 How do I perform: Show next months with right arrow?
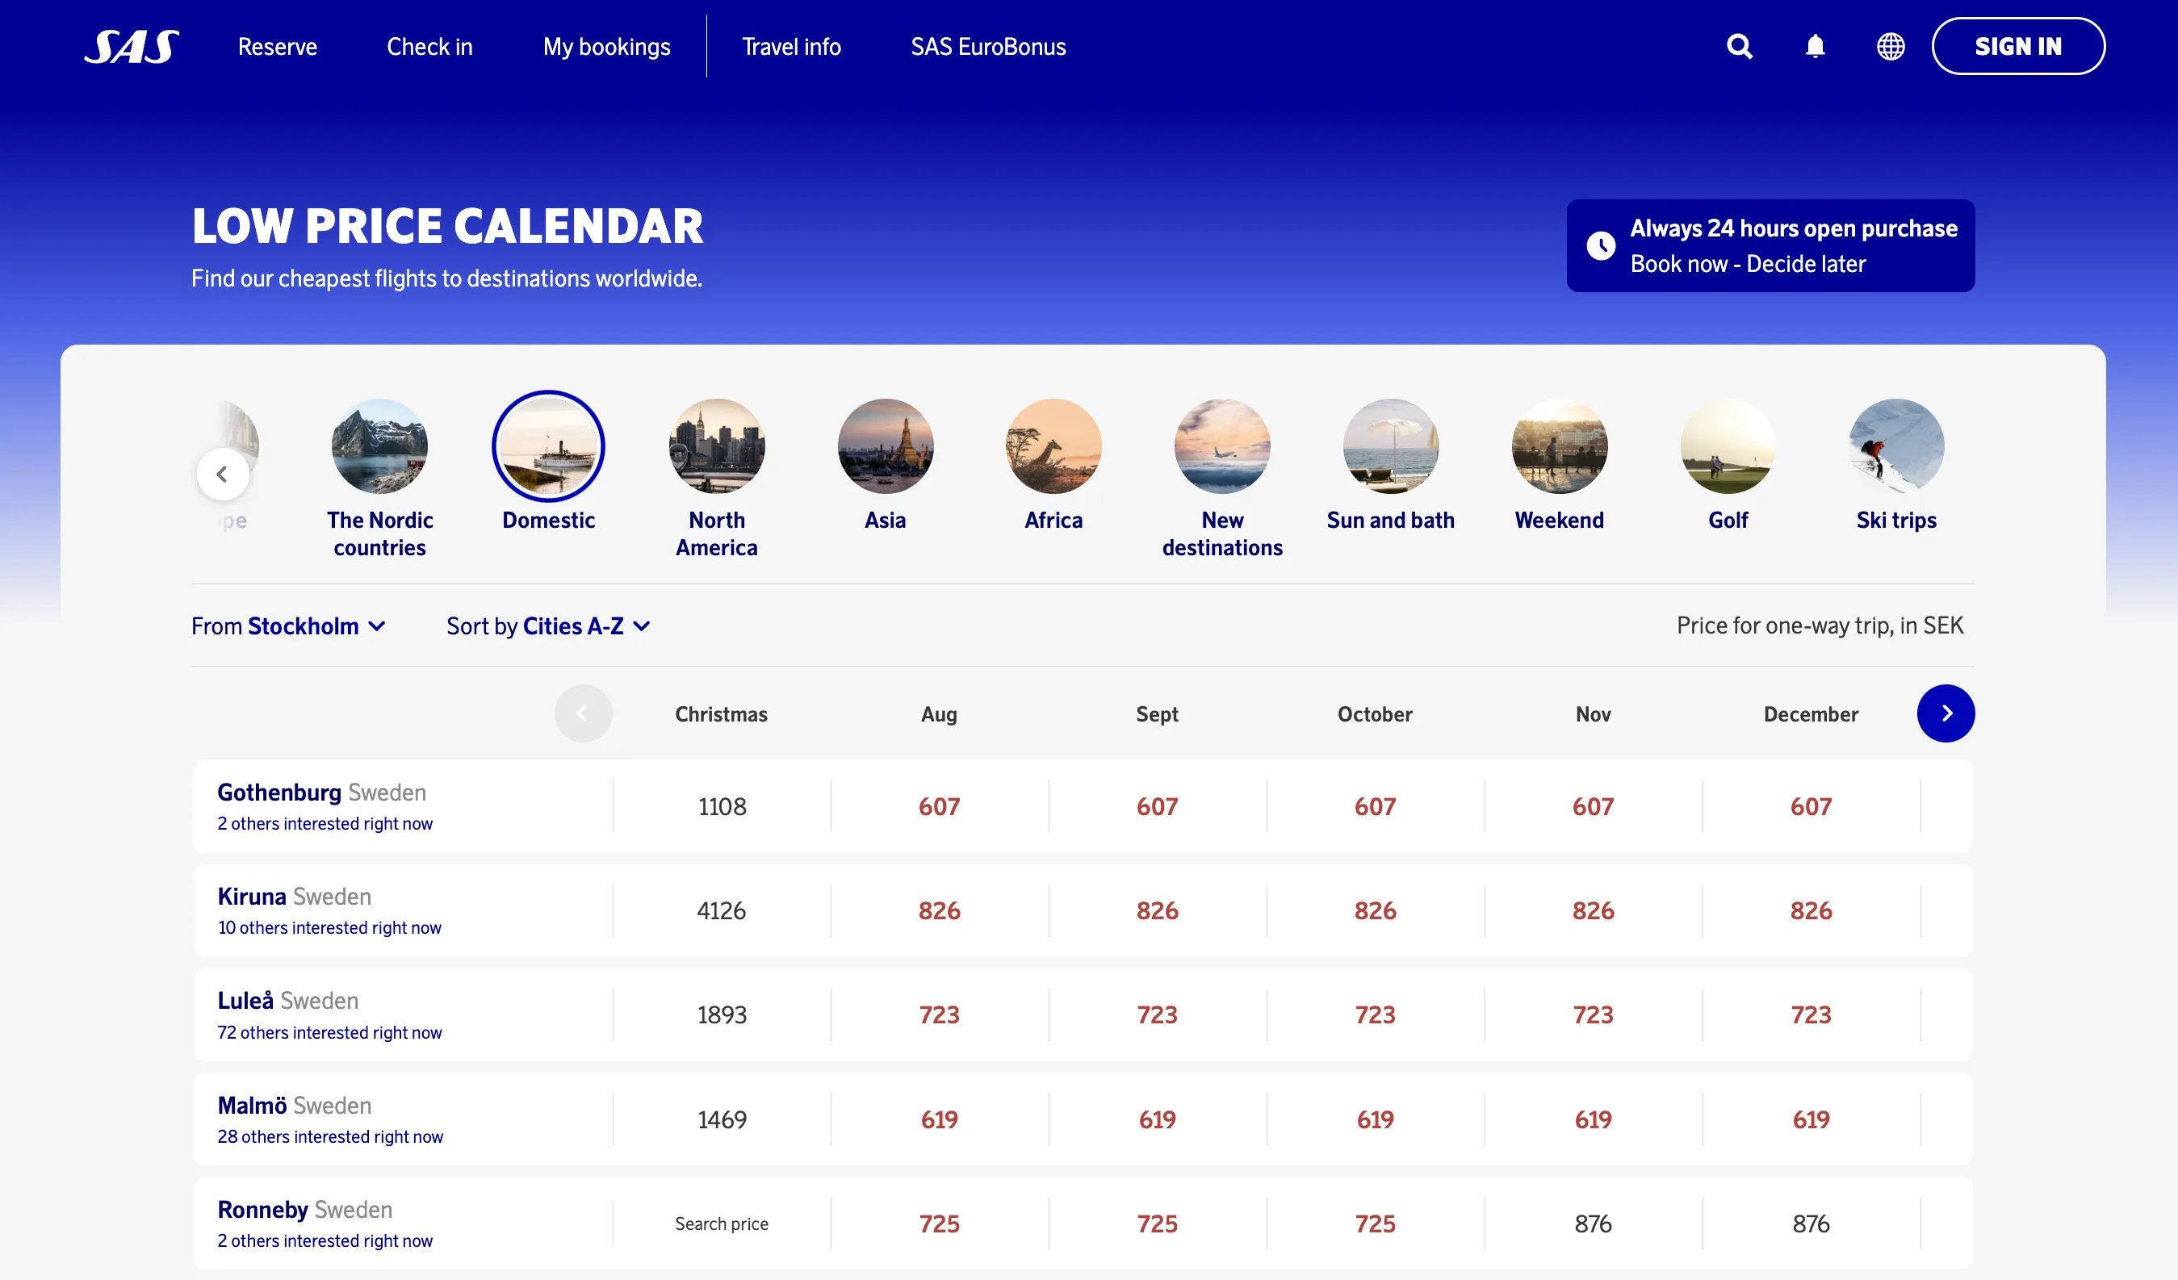tap(1946, 713)
